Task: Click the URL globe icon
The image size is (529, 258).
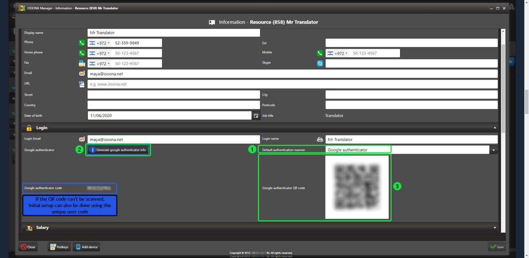Action: point(82,84)
